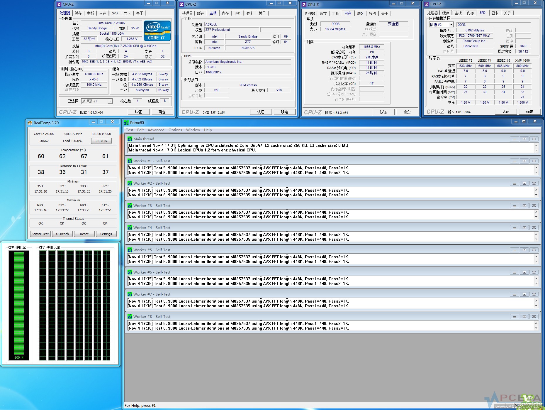Click the Intel Core i7 logo
545x410 pixels.
[x=157, y=31]
